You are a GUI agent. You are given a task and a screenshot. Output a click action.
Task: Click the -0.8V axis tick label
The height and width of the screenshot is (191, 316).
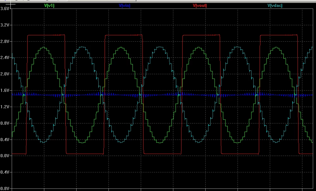coord(4,188)
